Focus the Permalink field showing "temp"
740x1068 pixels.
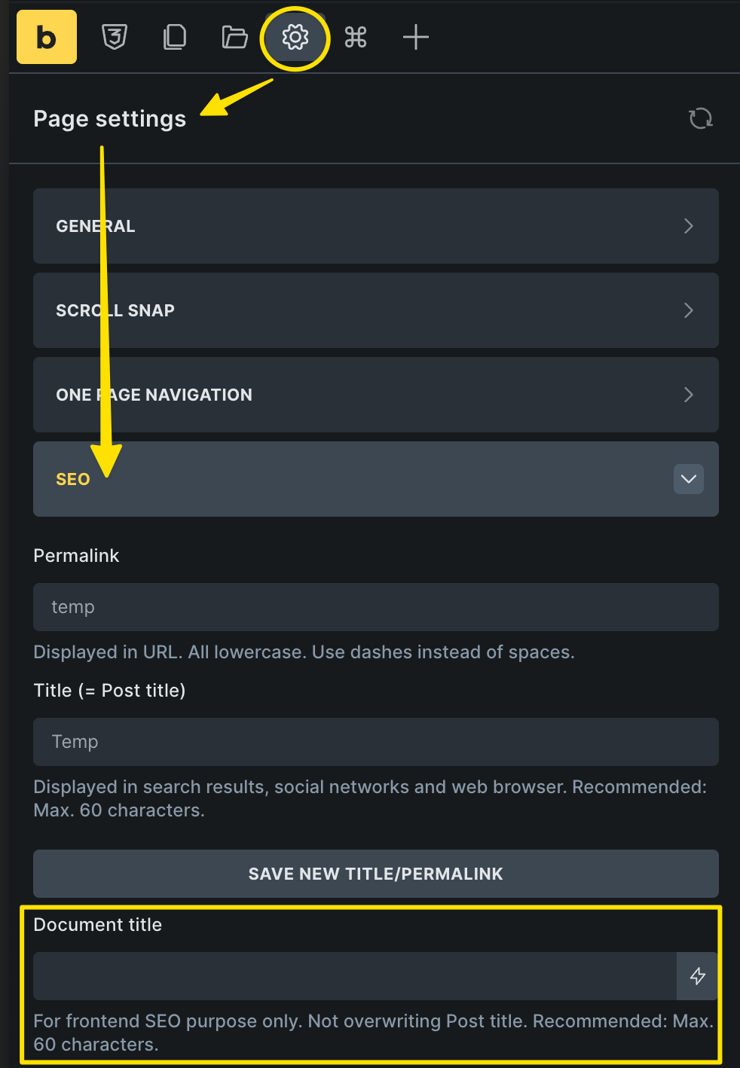375,607
